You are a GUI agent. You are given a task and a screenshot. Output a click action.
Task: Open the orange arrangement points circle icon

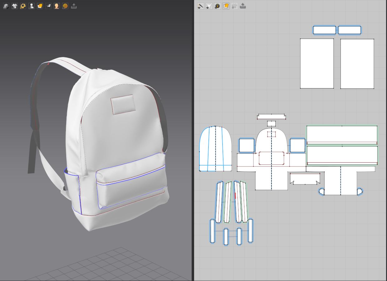point(23,6)
